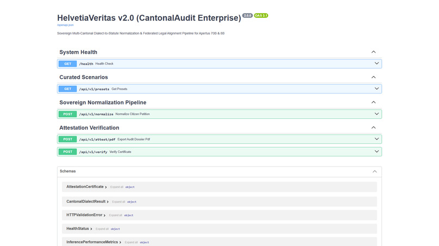
Task: Click the Normalize Citizen Petition summary
Action: [x=132, y=114]
